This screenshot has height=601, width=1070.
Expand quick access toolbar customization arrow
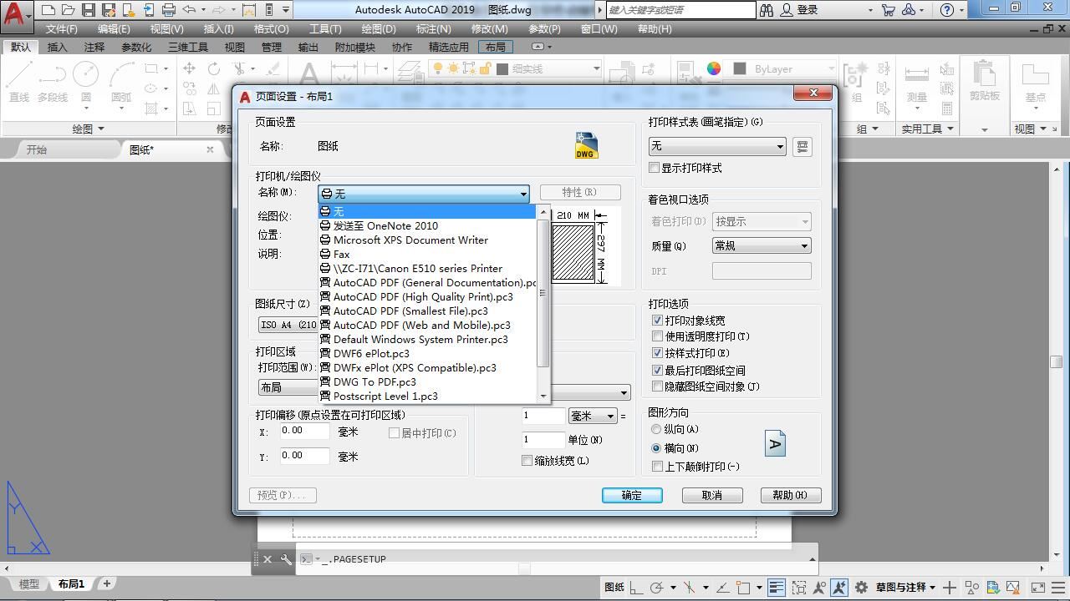pos(286,10)
